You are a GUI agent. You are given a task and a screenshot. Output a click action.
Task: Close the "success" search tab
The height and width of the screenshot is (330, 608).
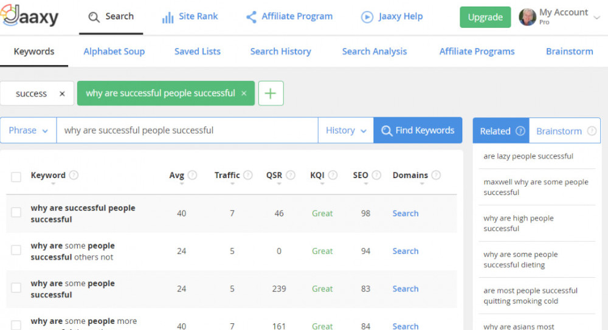[x=62, y=94]
